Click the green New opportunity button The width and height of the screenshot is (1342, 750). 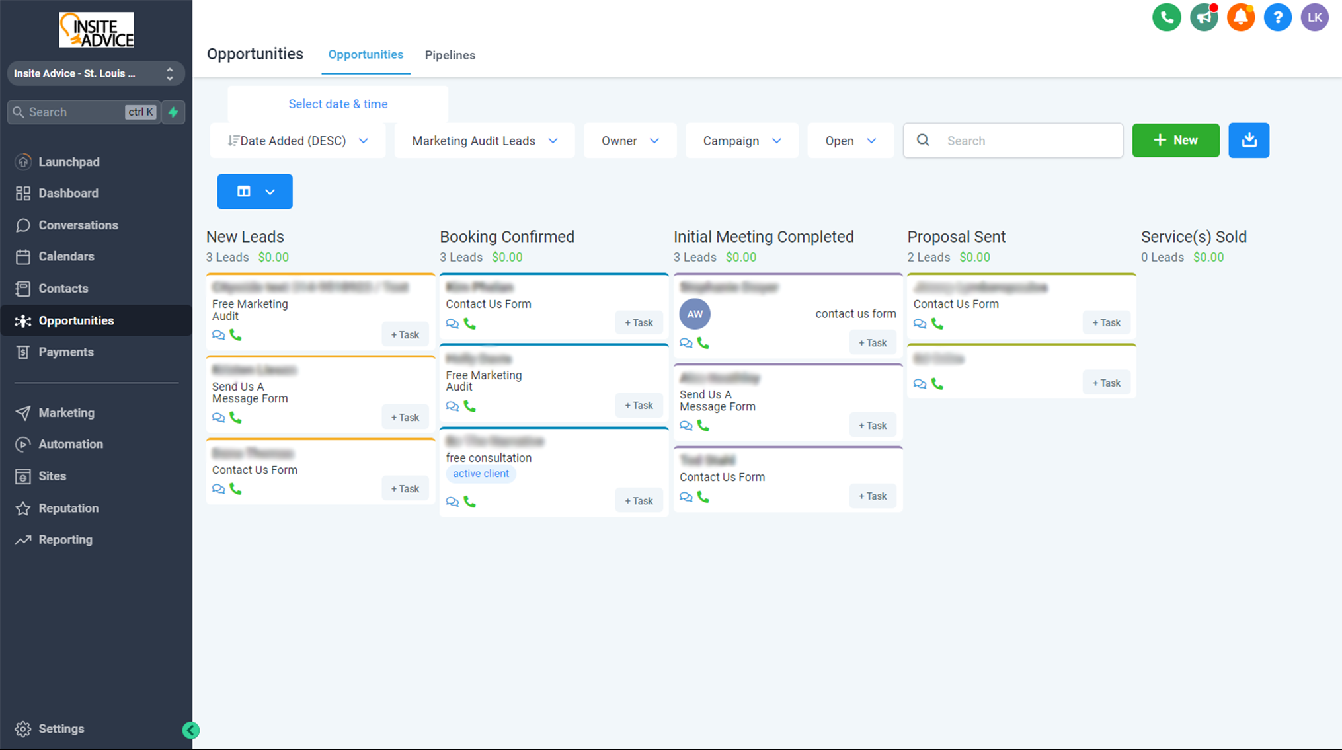pos(1175,140)
